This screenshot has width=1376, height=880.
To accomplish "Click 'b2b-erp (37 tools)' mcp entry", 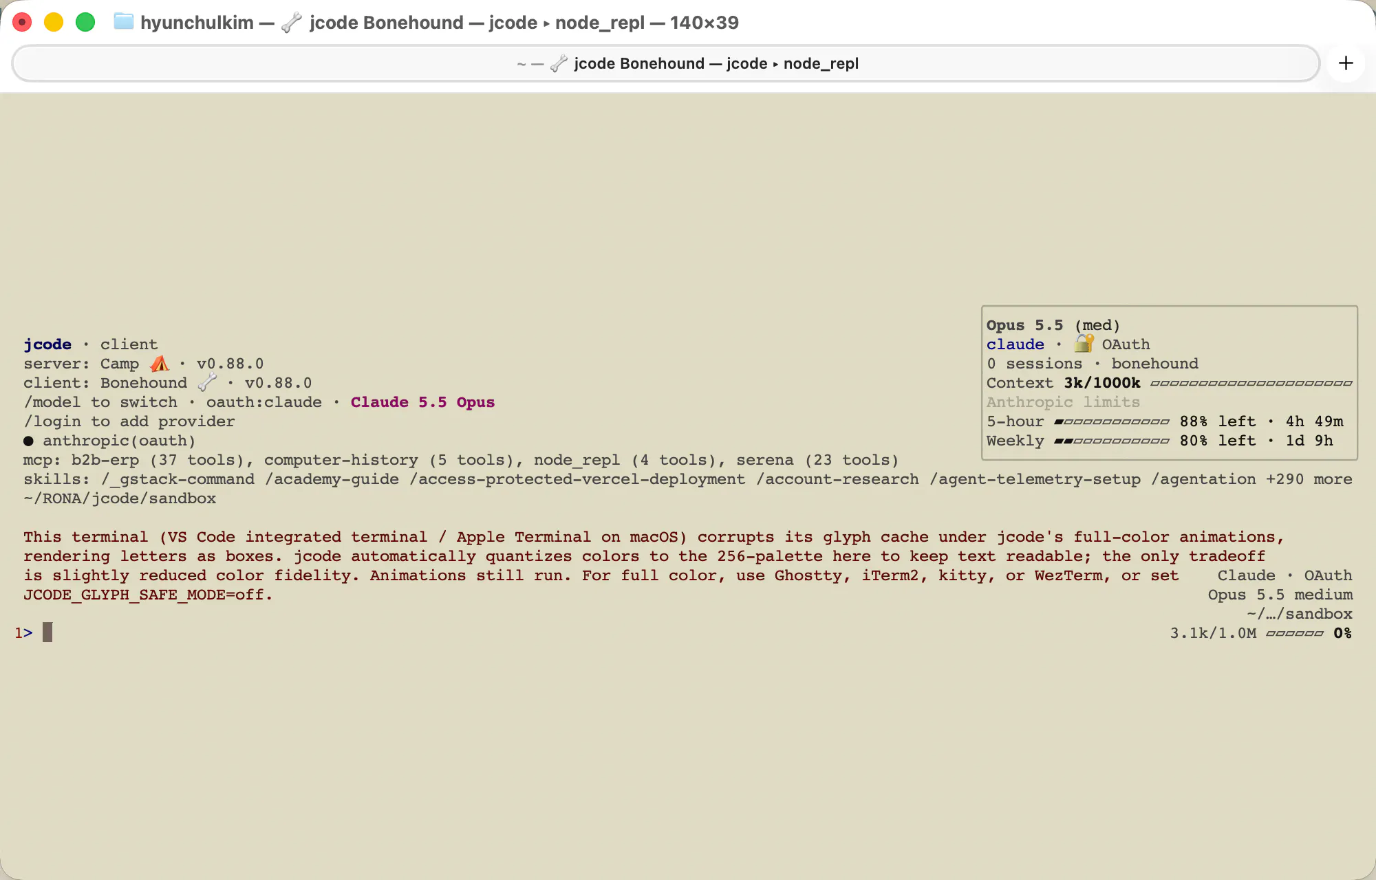I will 162,460.
